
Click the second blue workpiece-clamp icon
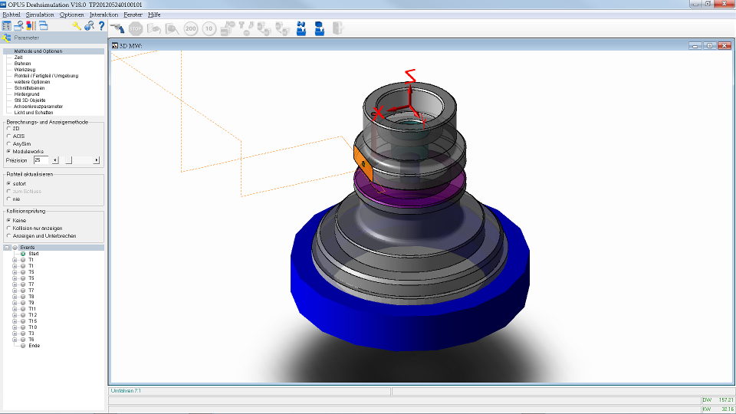pos(319,28)
